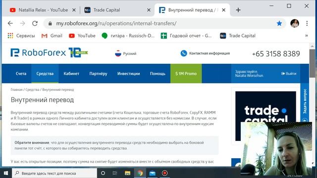The width and height of the screenshot is (317, 178).
Task: Open Mail app from taskbar
Action: tap(152, 173)
